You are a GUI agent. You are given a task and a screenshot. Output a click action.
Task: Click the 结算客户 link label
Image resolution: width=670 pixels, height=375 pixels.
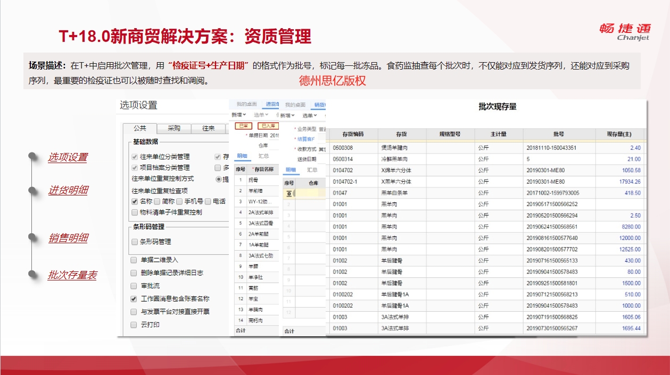[x=306, y=139]
